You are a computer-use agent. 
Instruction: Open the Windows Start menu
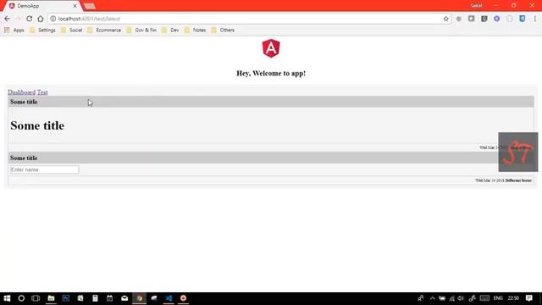click(7, 298)
